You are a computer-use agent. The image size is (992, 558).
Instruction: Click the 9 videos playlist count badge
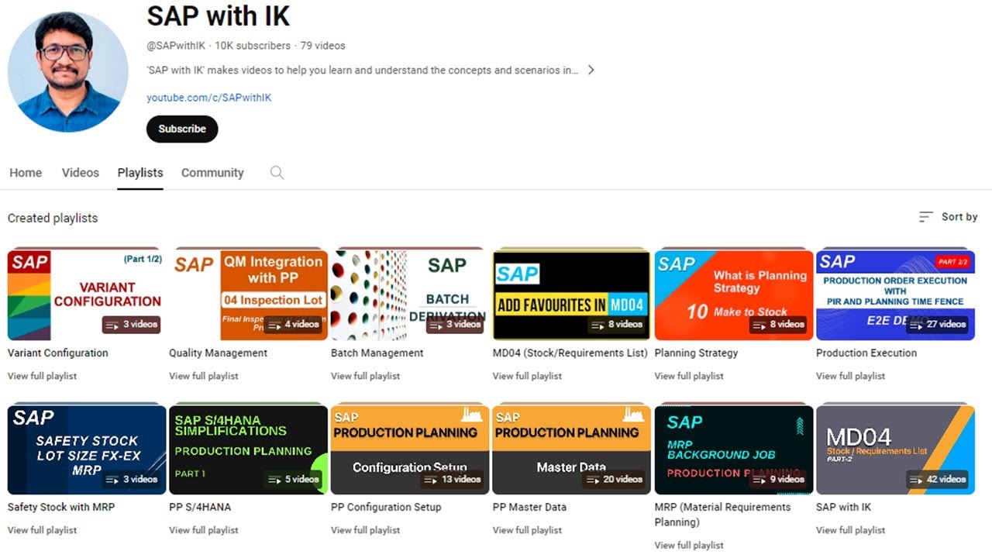click(778, 479)
